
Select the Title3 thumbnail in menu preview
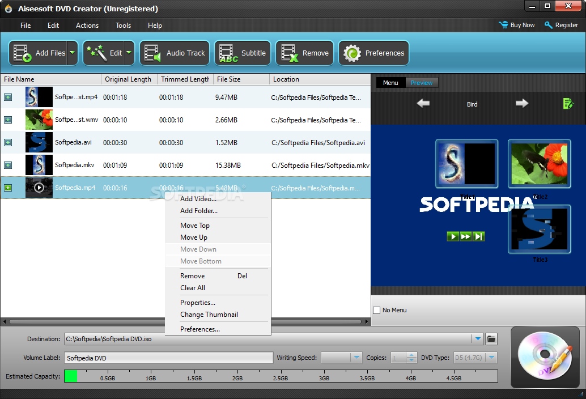pyautogui.click(x=540, y=229)
